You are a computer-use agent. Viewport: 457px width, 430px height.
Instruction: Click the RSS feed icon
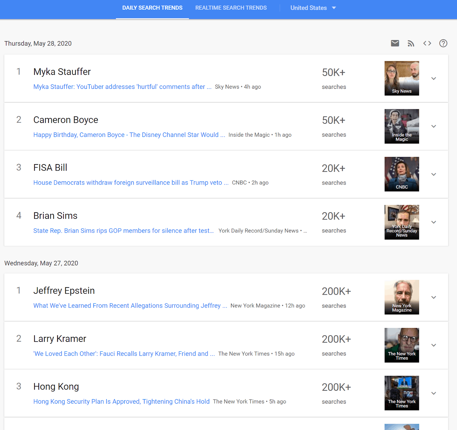pos(411,43)
